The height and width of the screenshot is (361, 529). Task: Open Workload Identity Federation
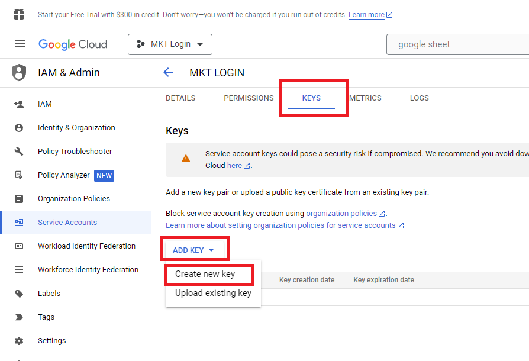click(87, 246)
